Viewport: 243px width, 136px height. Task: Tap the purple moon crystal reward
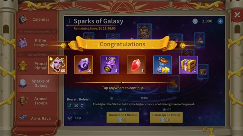pyautogui.click(x=84, y=65)
